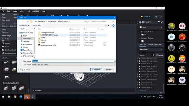The image size is (189, 106).
Task: Click the view layout icon in Save dialog
Action: click(x=106, y=26)
